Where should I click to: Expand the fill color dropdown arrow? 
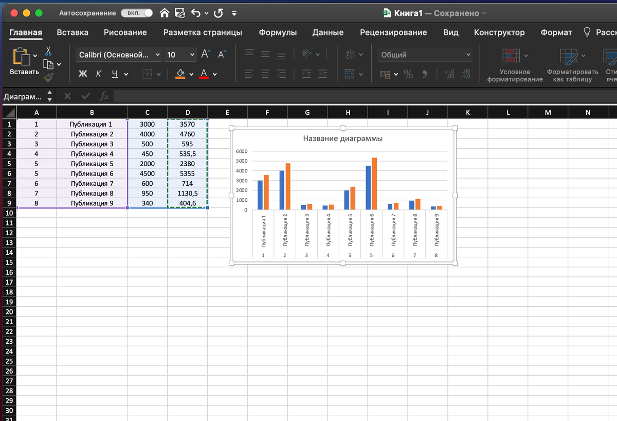191,75
